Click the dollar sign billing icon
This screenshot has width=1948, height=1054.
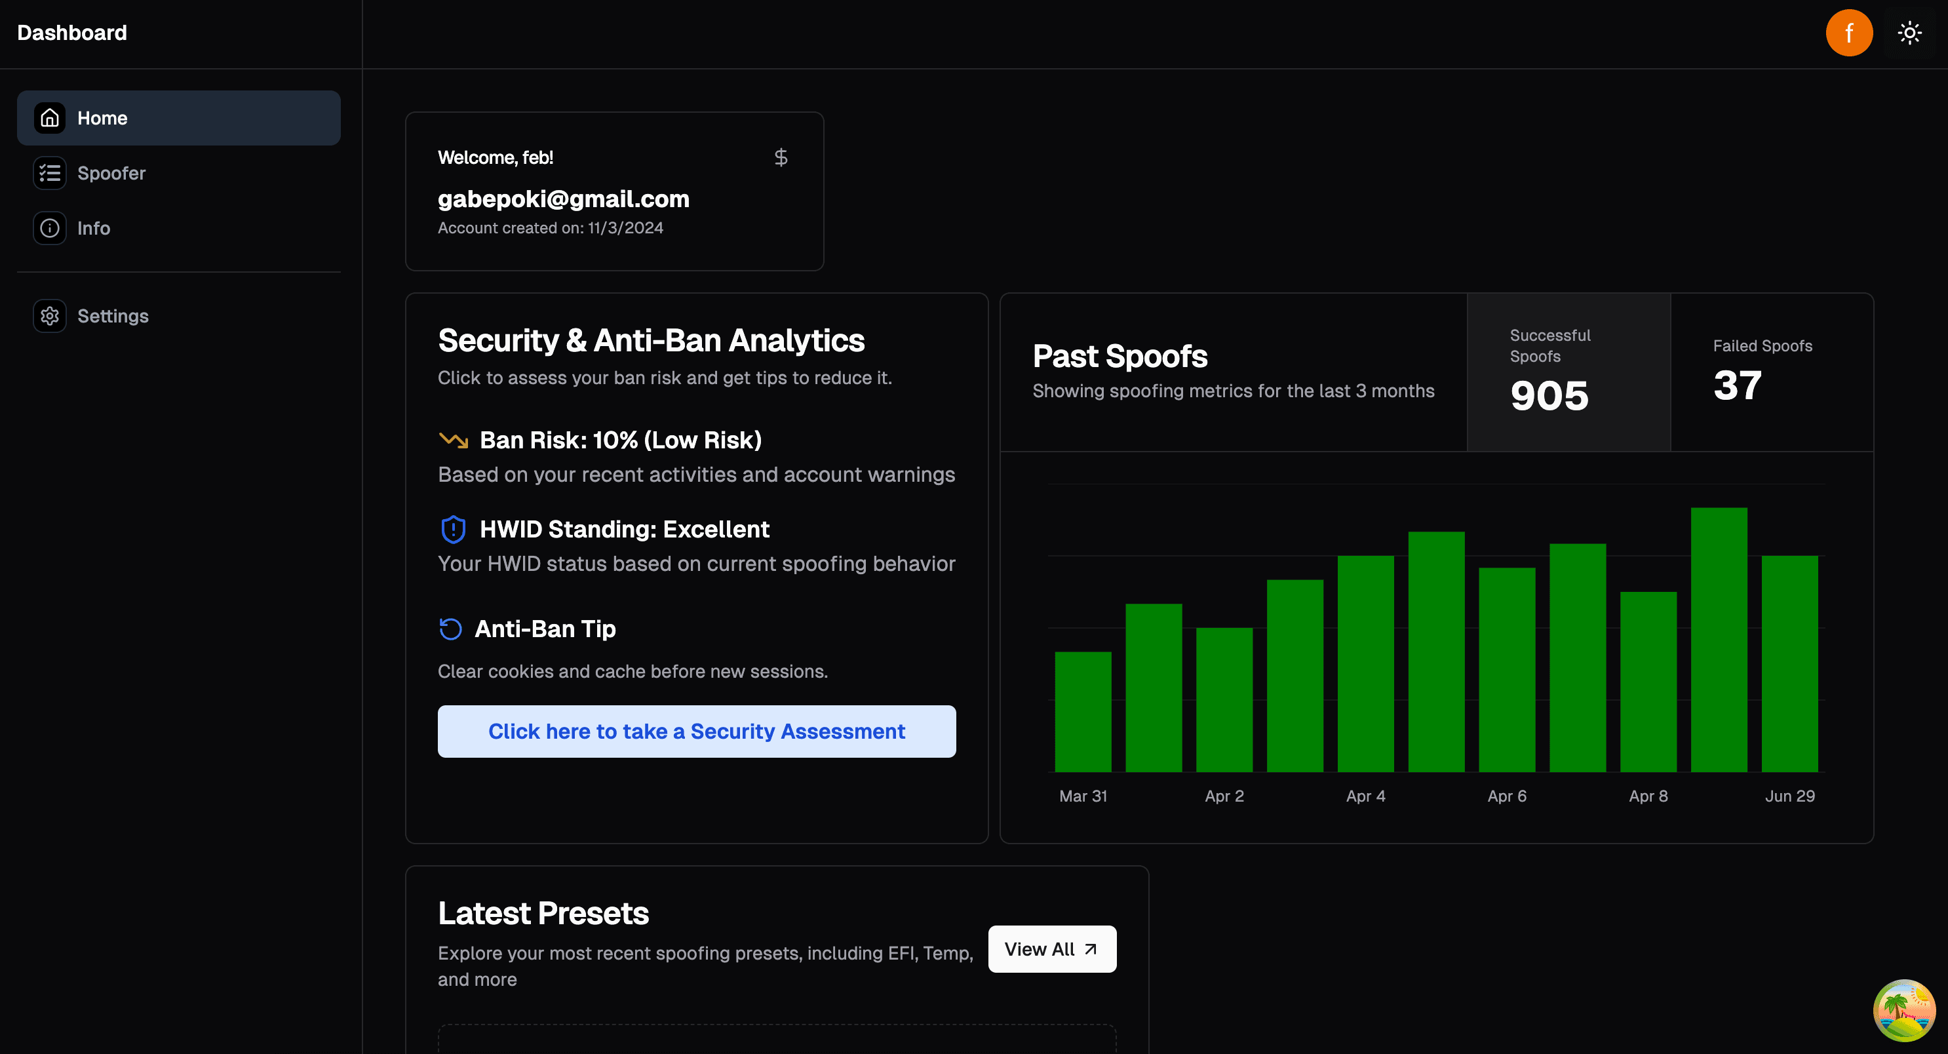tap(781, 157)
